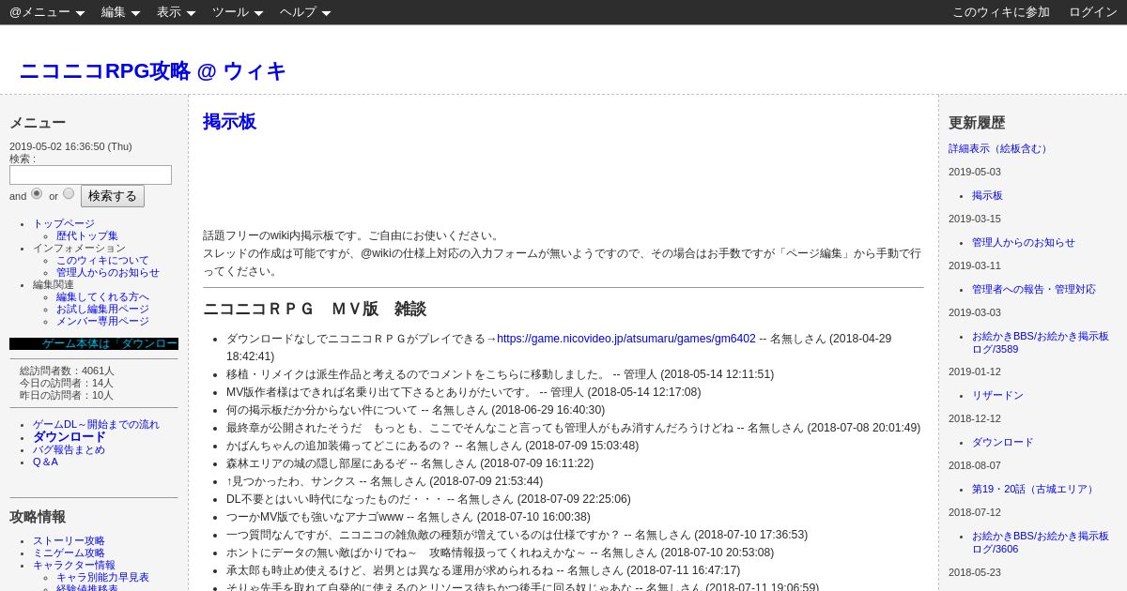Screen dimensions: 1127x591
Task: Open メンバー専用ページ link
Action: (102, 321)
